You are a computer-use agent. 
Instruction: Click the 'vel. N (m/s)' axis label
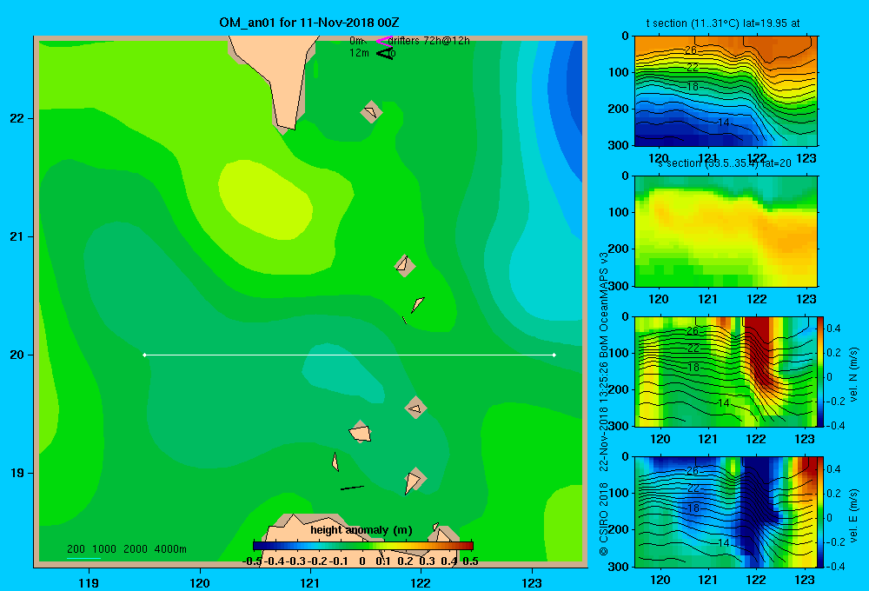tap(853, 375)
